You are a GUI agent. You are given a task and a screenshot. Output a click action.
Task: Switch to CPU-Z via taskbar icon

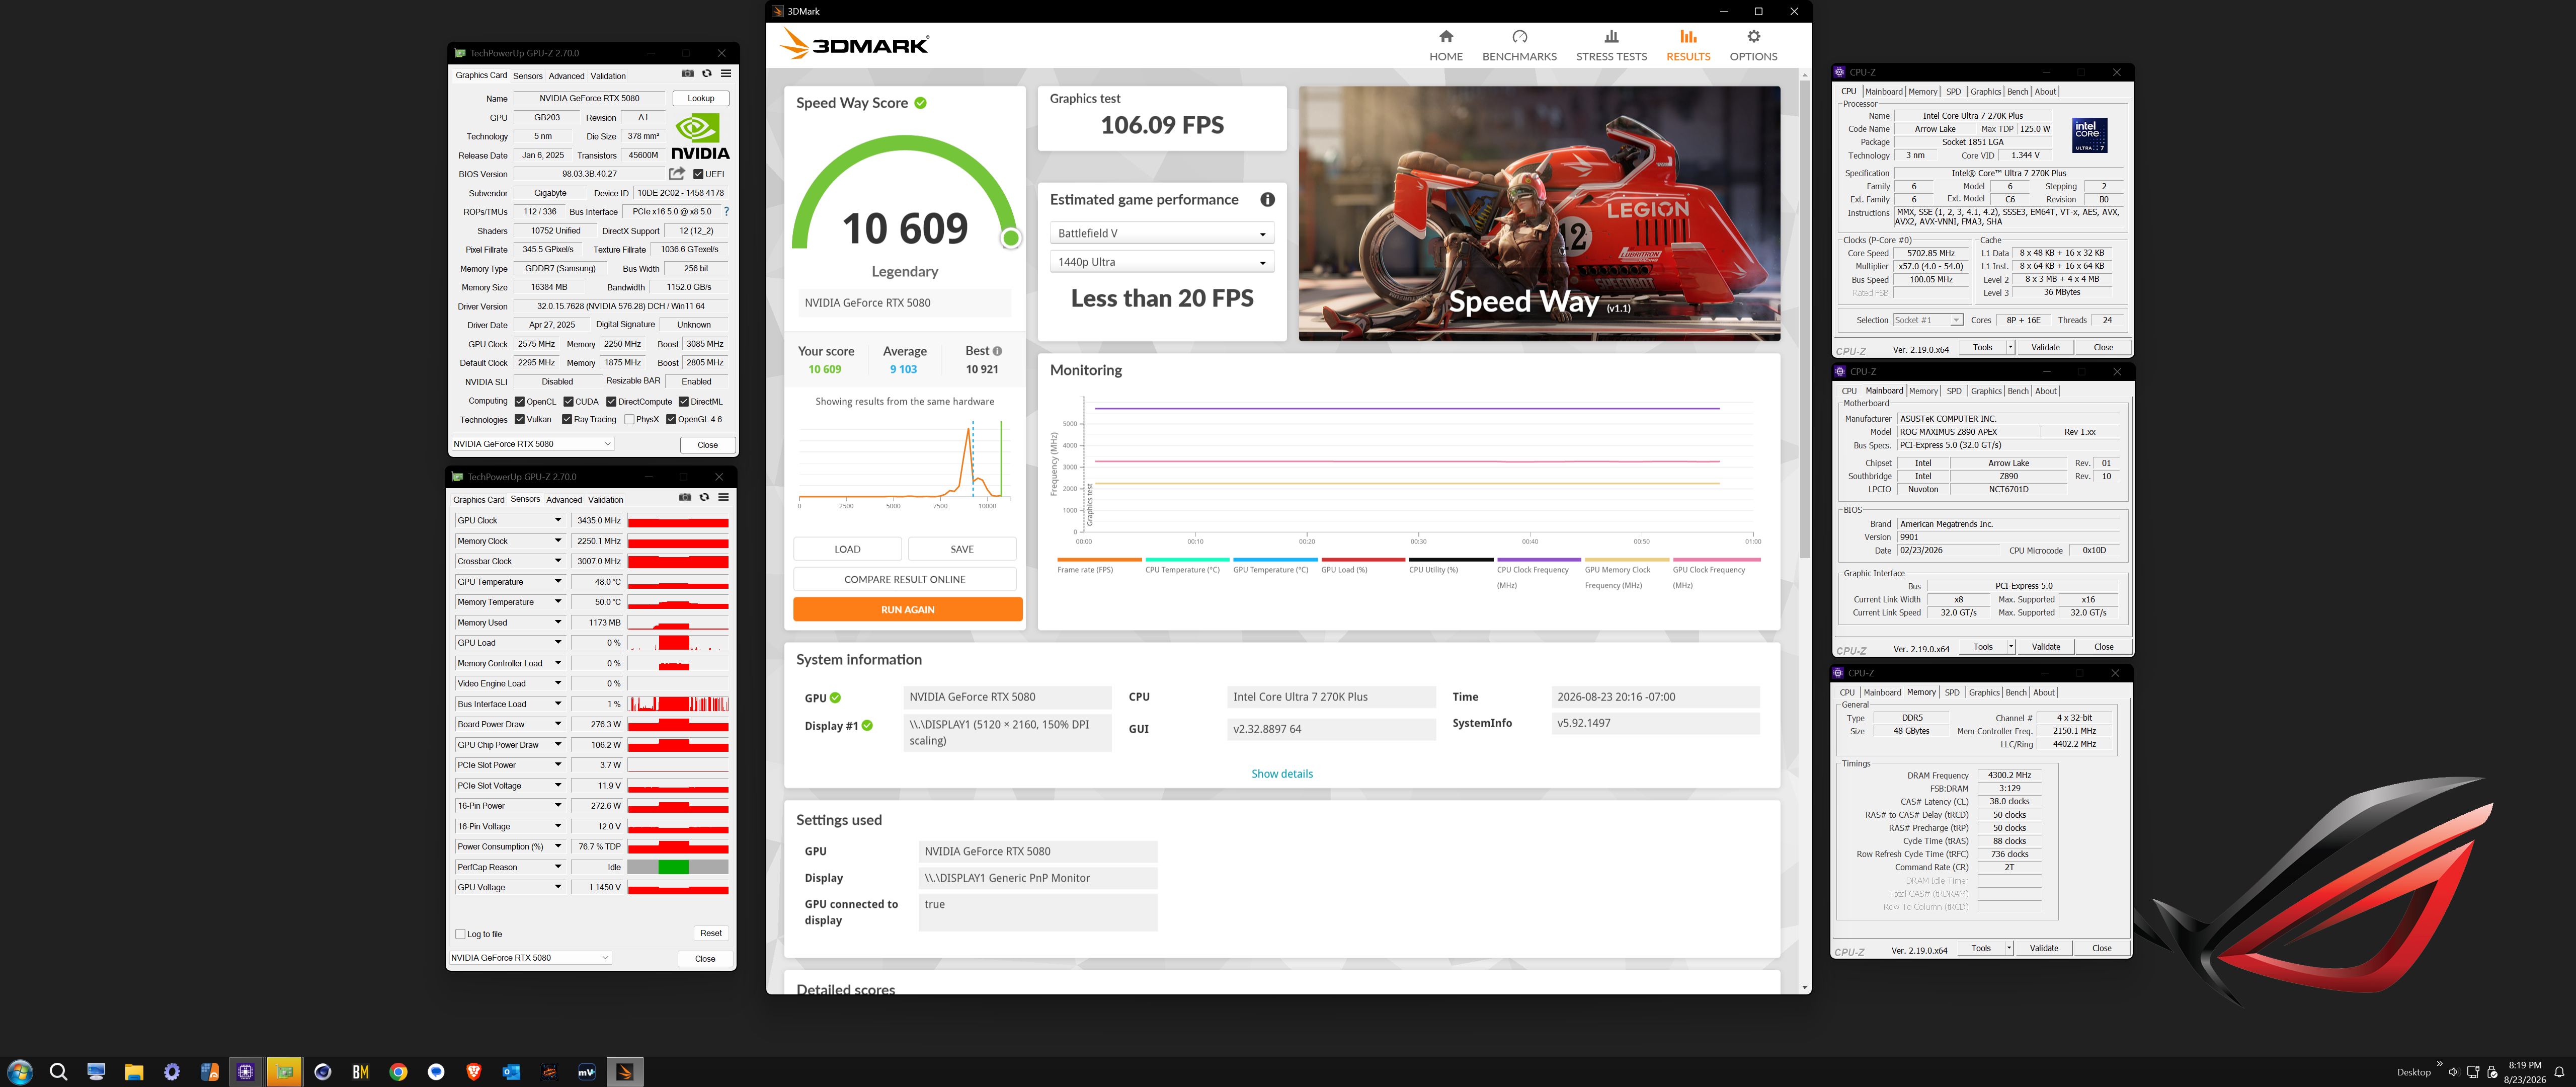click(246, 1072)
